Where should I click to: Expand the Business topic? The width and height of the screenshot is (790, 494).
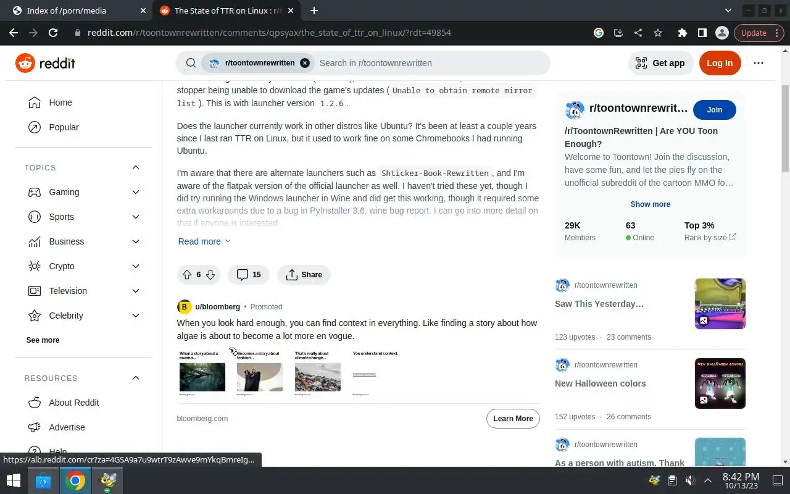136,241
